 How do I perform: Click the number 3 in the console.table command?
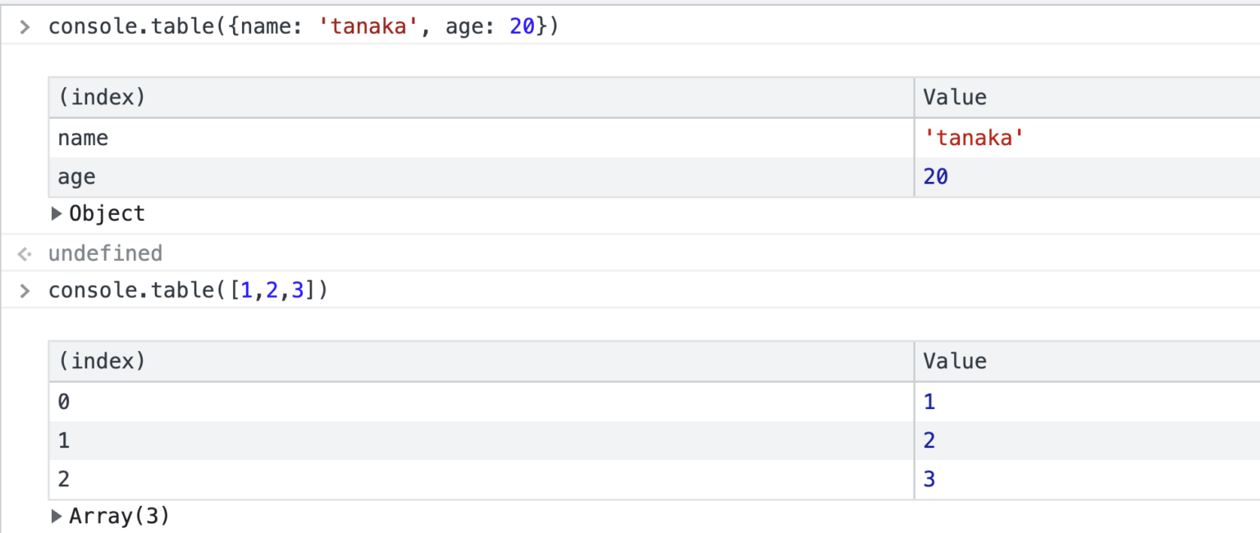click(x=298, y=290)
